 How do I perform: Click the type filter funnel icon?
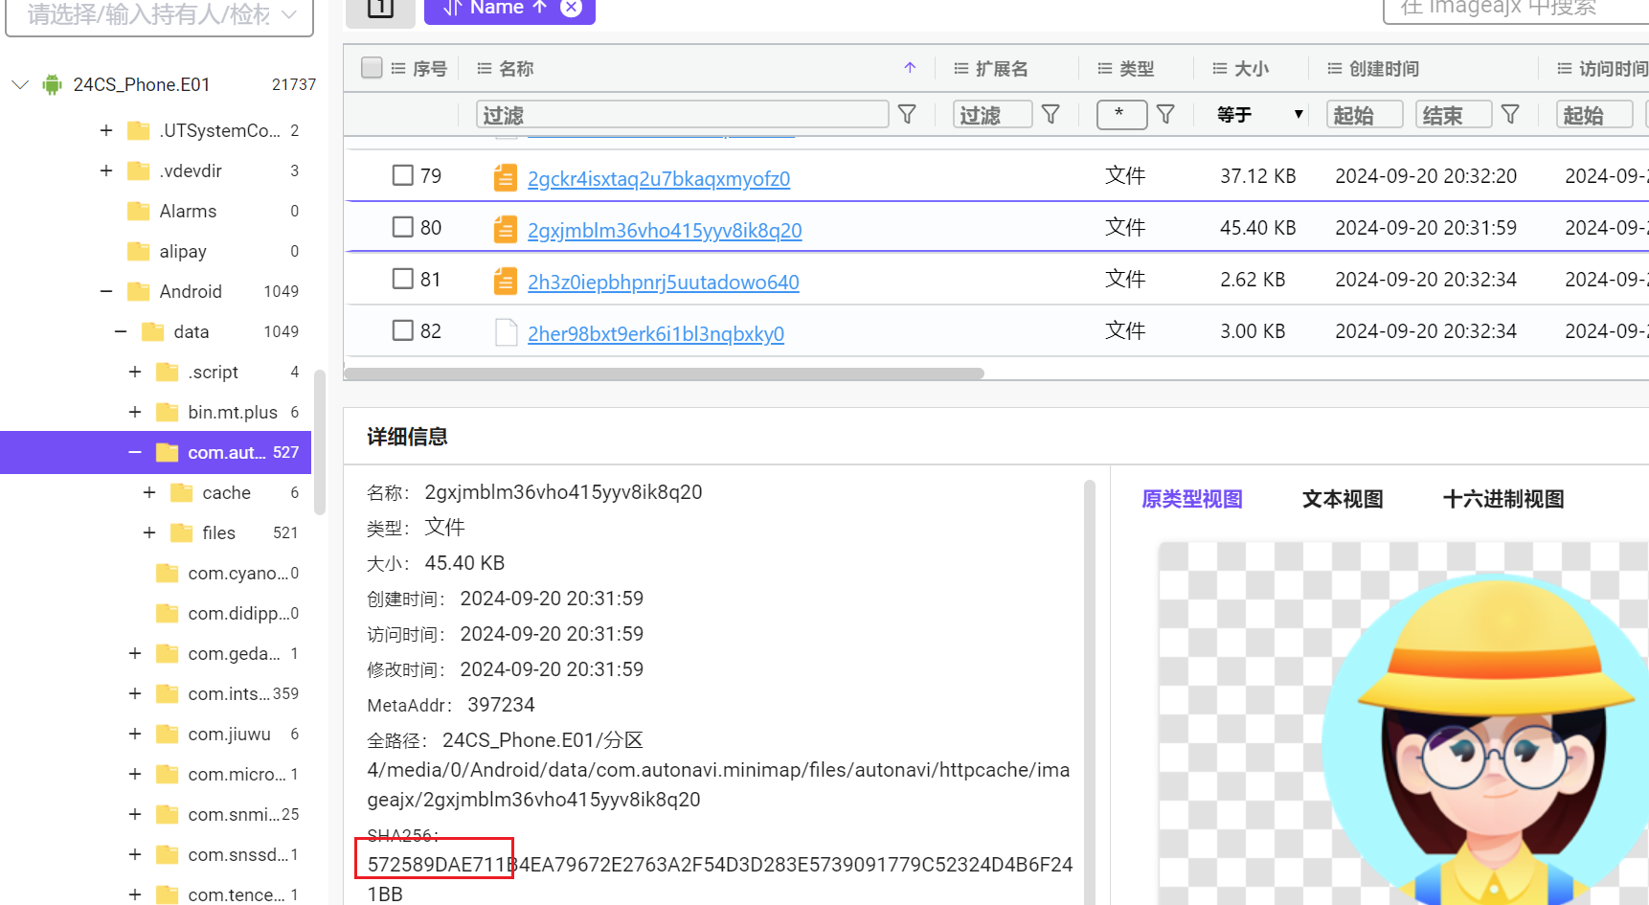pyautogui.click(x=1165, y=115)
